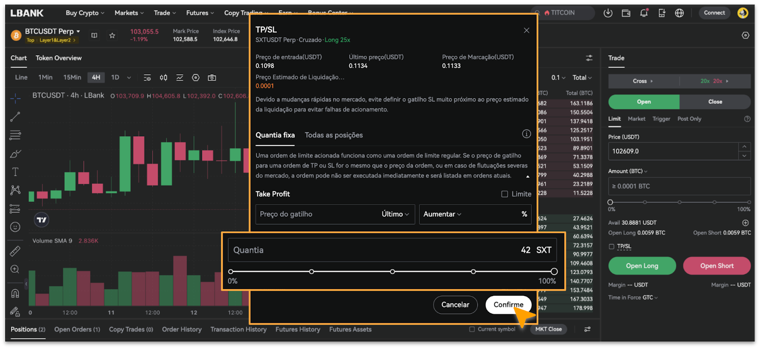761x349 pixels.
Task: Open the chart indicators icon
Action: coord(180,78)
